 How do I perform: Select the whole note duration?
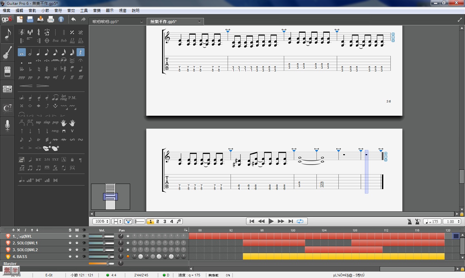tap(22, 52)
